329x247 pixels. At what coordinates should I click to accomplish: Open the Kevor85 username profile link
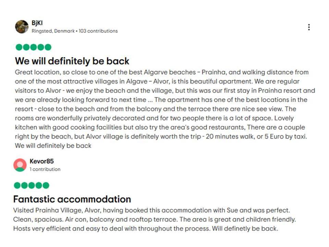click(41, 161)
